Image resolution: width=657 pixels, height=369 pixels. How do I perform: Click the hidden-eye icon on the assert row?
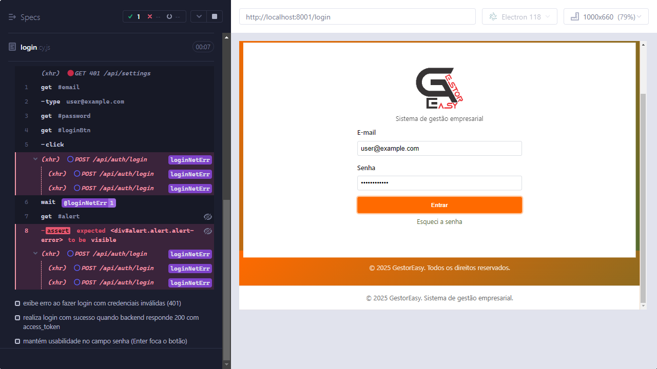[207, 231]
